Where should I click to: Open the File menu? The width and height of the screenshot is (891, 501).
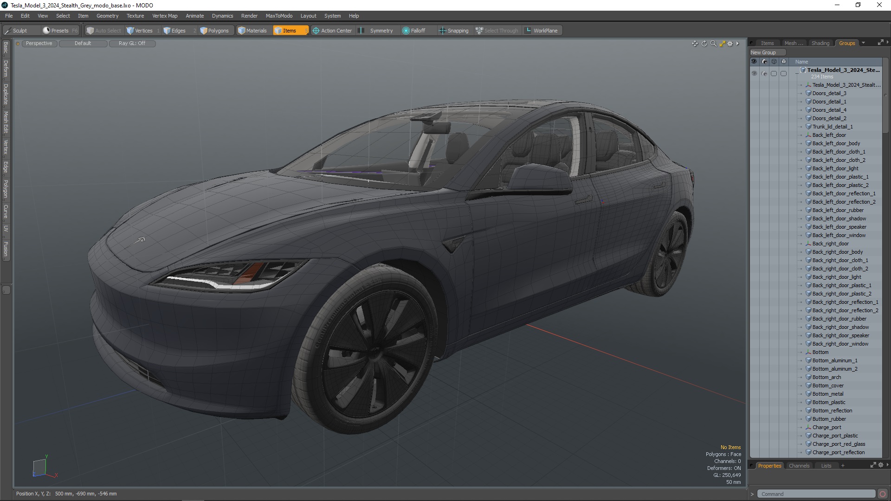point(9,16)
